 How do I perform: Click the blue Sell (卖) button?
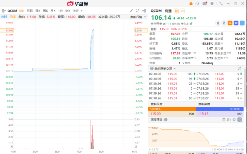point(236,23)
